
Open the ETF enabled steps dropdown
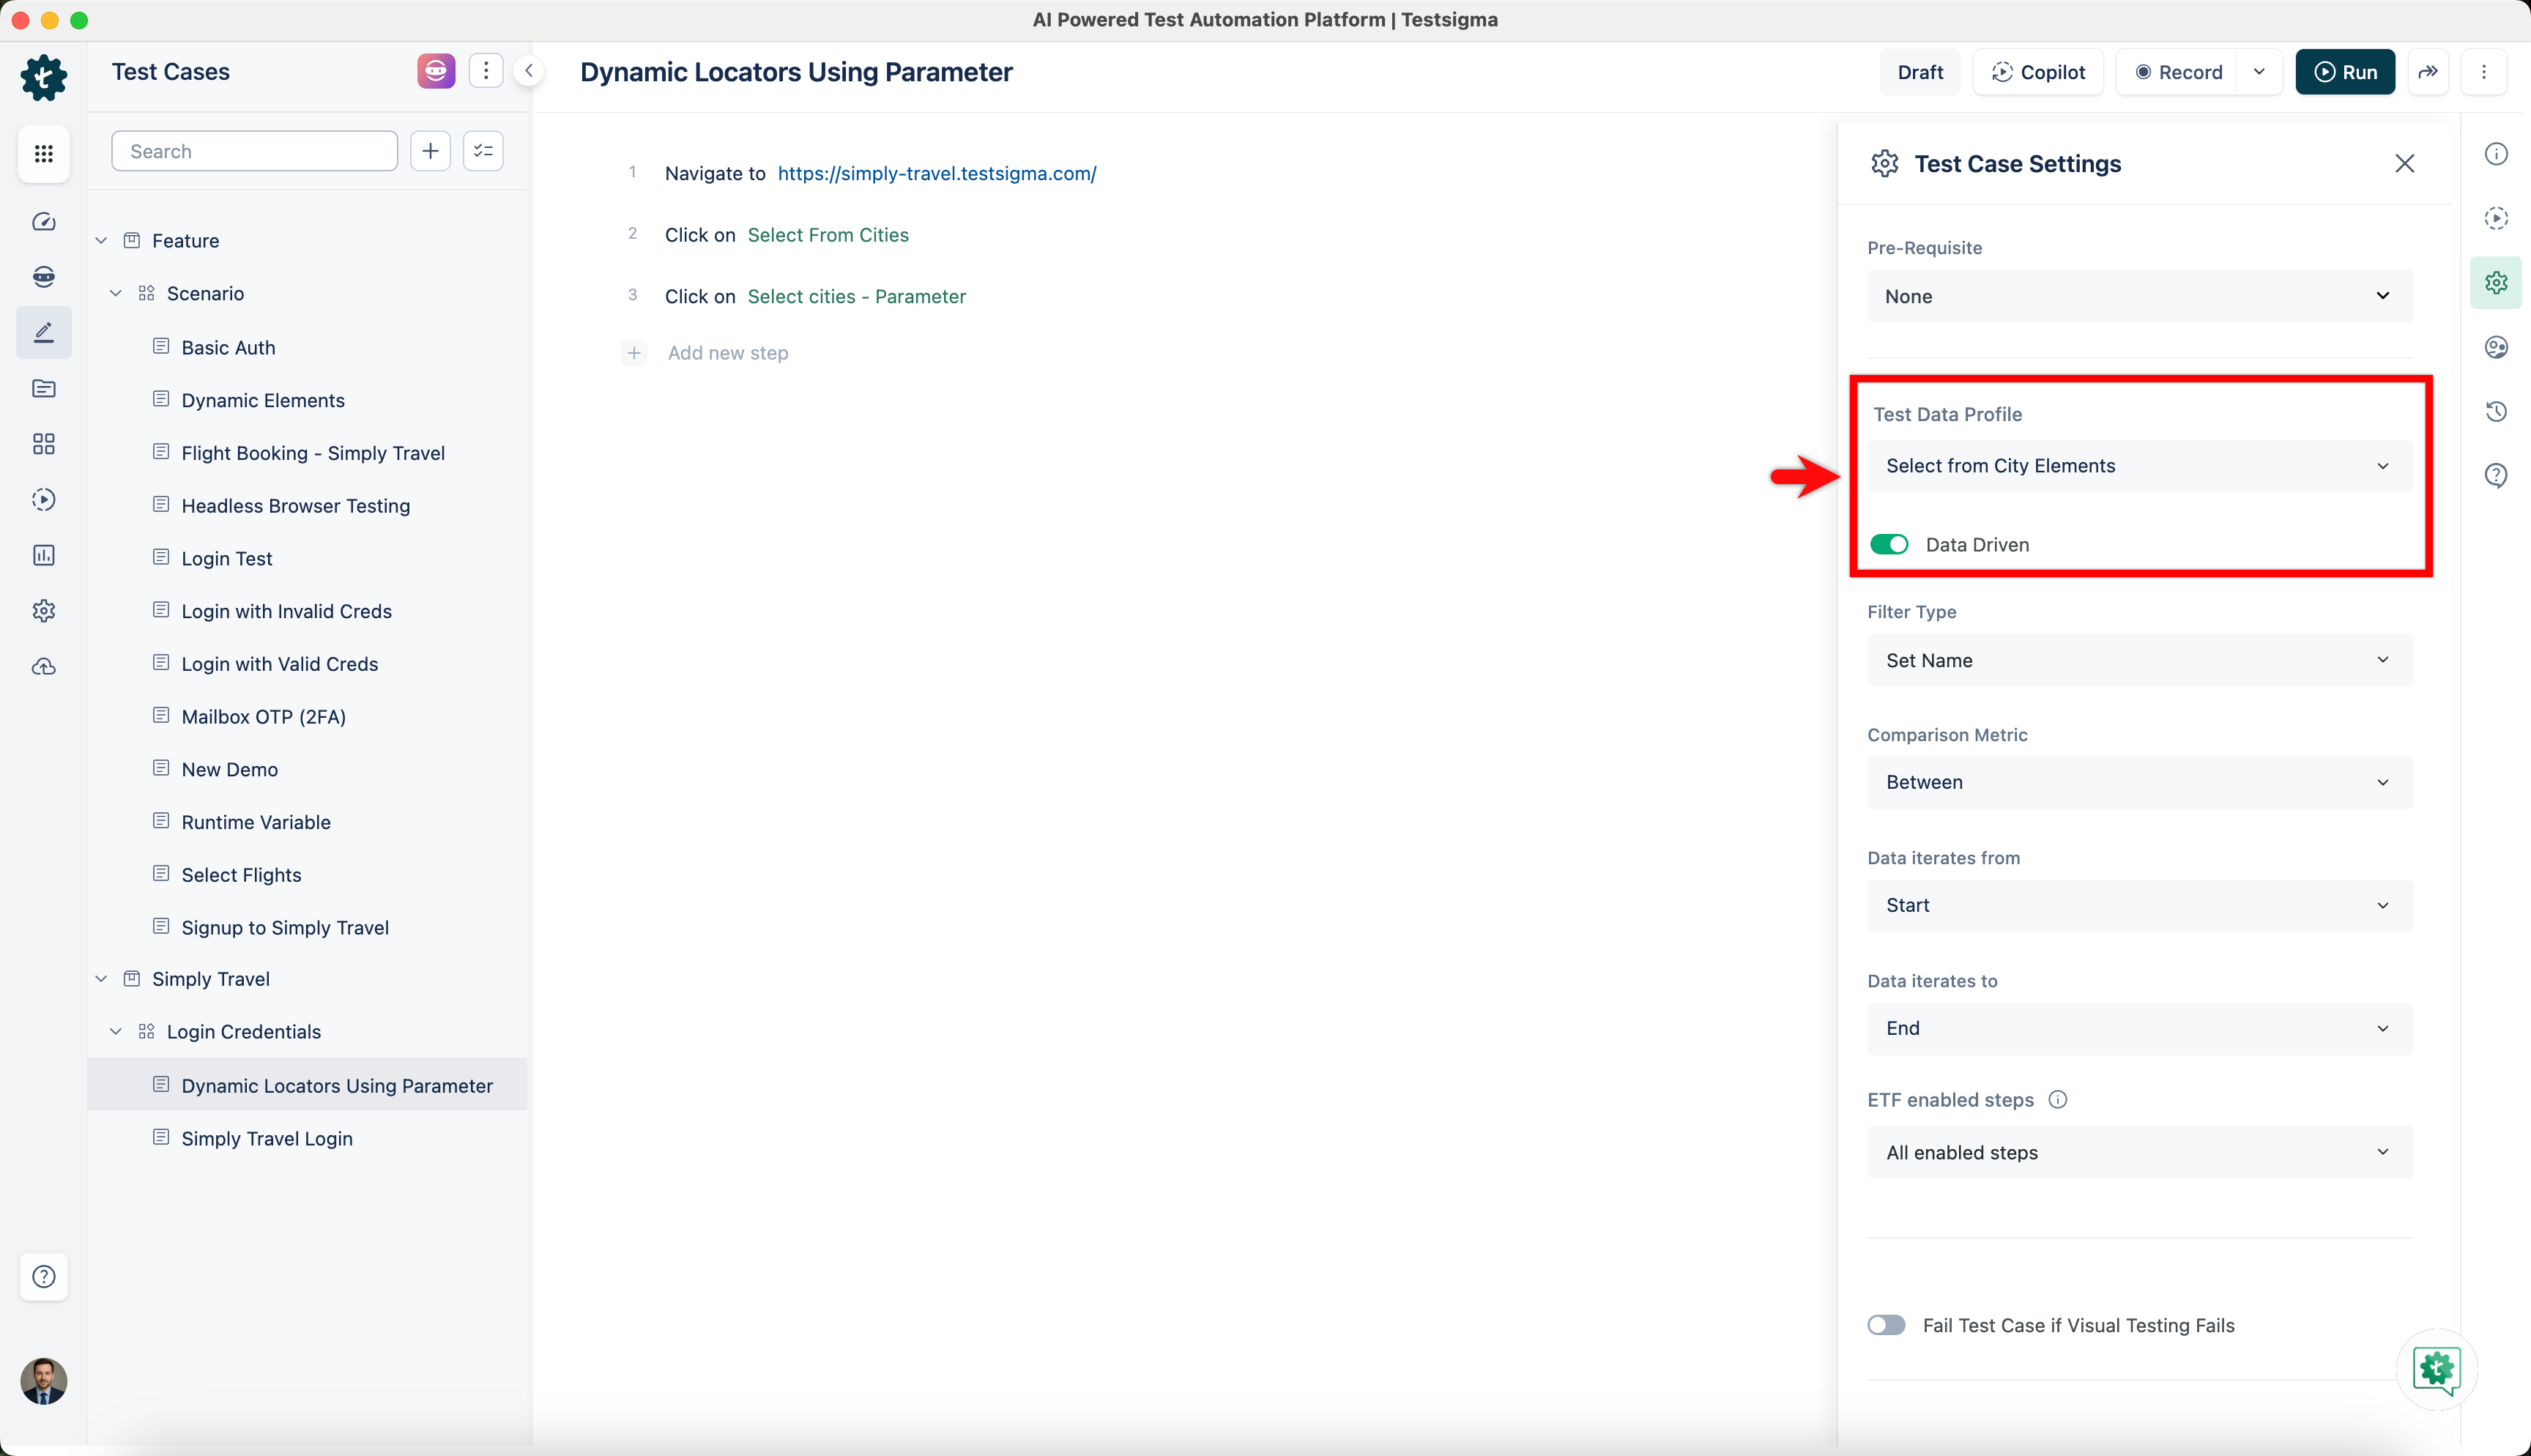click(2139, 1152)
